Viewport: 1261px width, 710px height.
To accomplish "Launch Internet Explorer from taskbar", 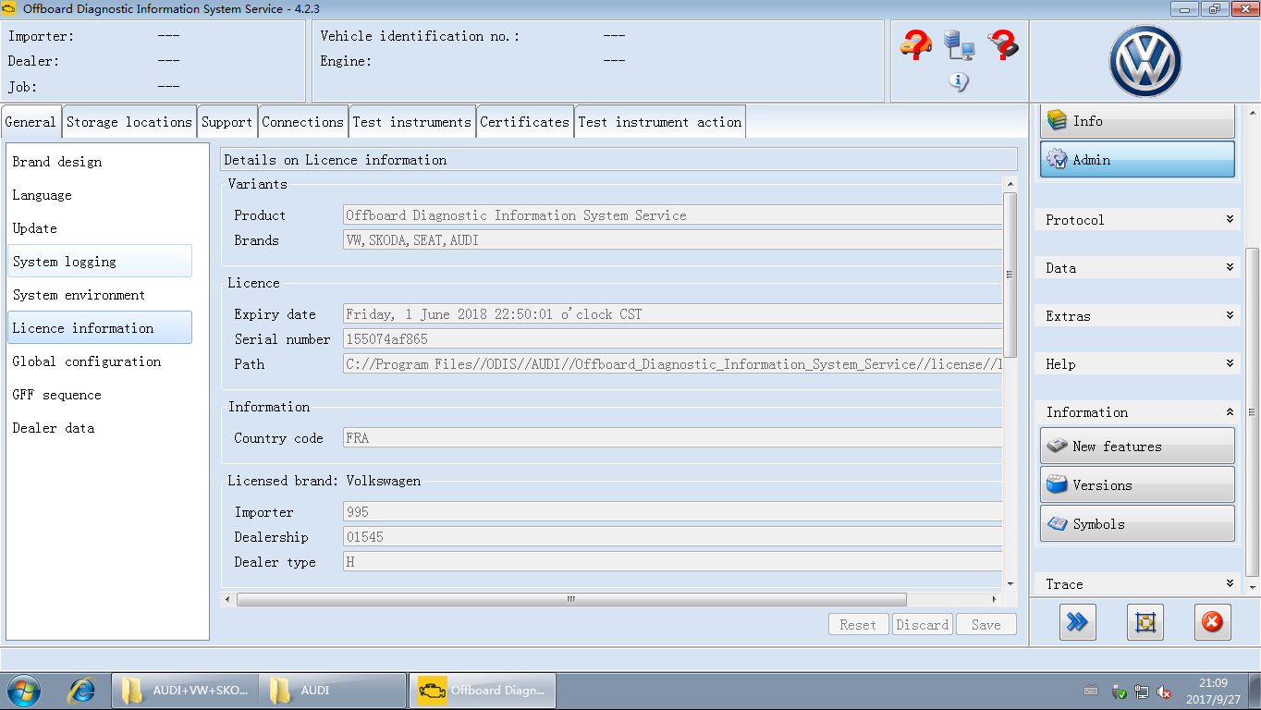I will click(x=82, y=690).
